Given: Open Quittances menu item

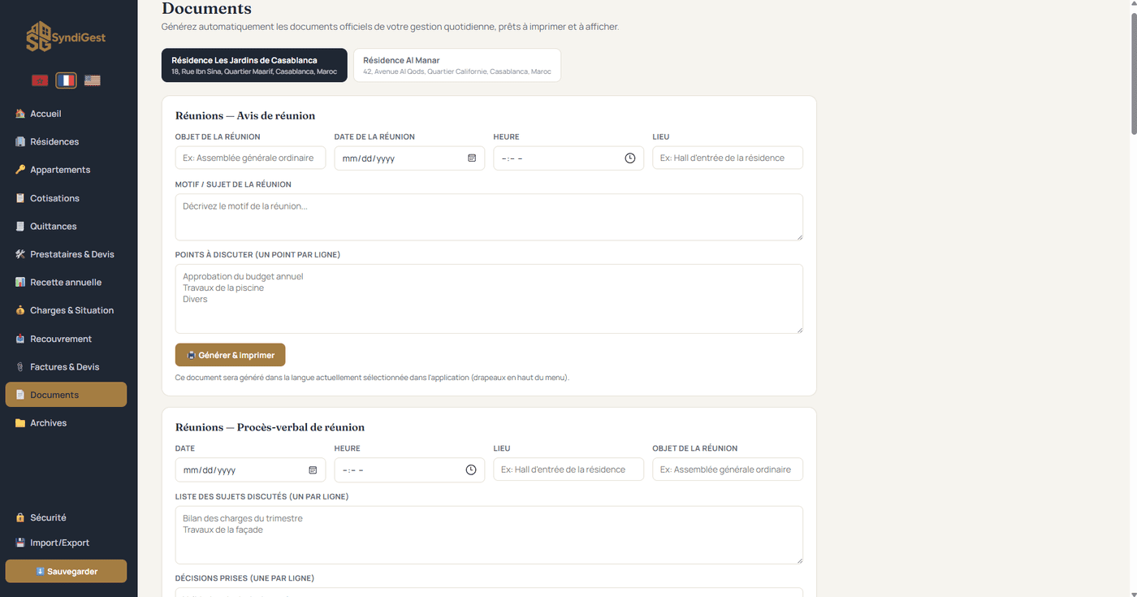Looking at the screenshot, I should pyautogui.click(x=66, y=227).
